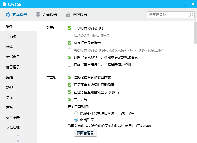Uncheck 显示天气 checkbox

pos(70,100)
